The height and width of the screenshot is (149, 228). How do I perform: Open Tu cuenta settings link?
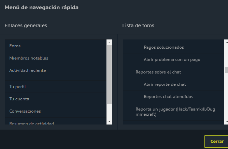tap(19, 99)
